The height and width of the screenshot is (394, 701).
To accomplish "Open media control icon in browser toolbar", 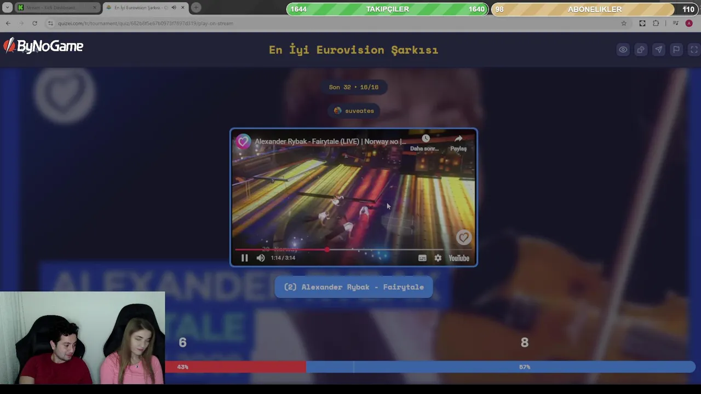I will pyautogui.click(x=675, y=23).
